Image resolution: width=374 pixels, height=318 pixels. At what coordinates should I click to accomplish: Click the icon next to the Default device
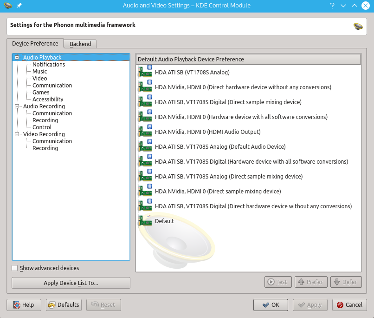[x=145, y=221]
